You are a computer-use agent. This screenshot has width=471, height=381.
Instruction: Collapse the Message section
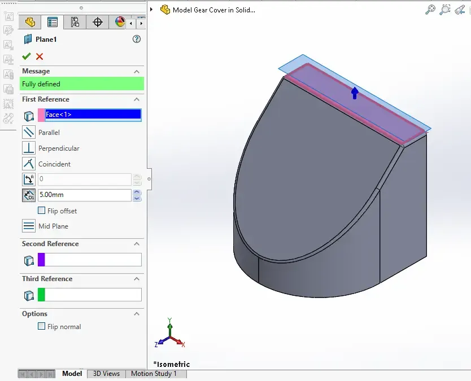point(137,72)
